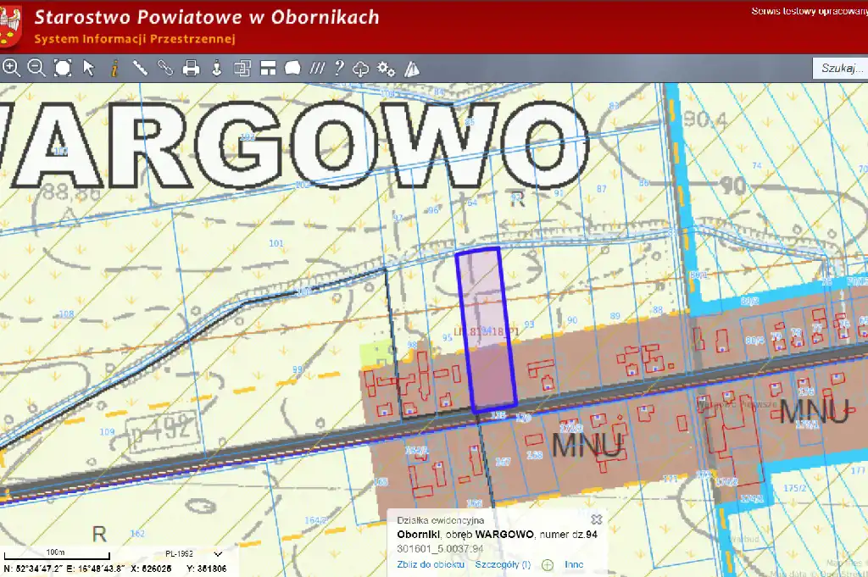
Task: Open settings gears in toolbar
Action: pos(387,68)
